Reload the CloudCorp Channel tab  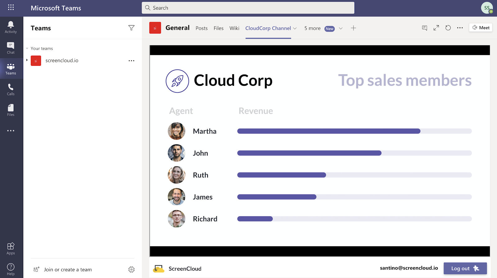(448, 28)
